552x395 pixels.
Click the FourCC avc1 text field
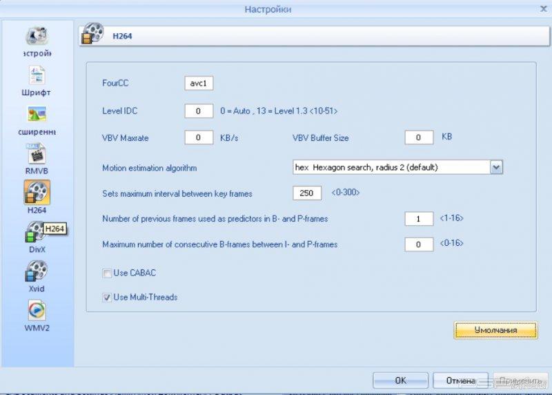click(199, 84)
